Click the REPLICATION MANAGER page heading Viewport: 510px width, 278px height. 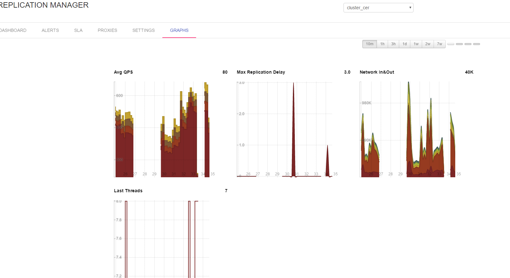(44, 5)
